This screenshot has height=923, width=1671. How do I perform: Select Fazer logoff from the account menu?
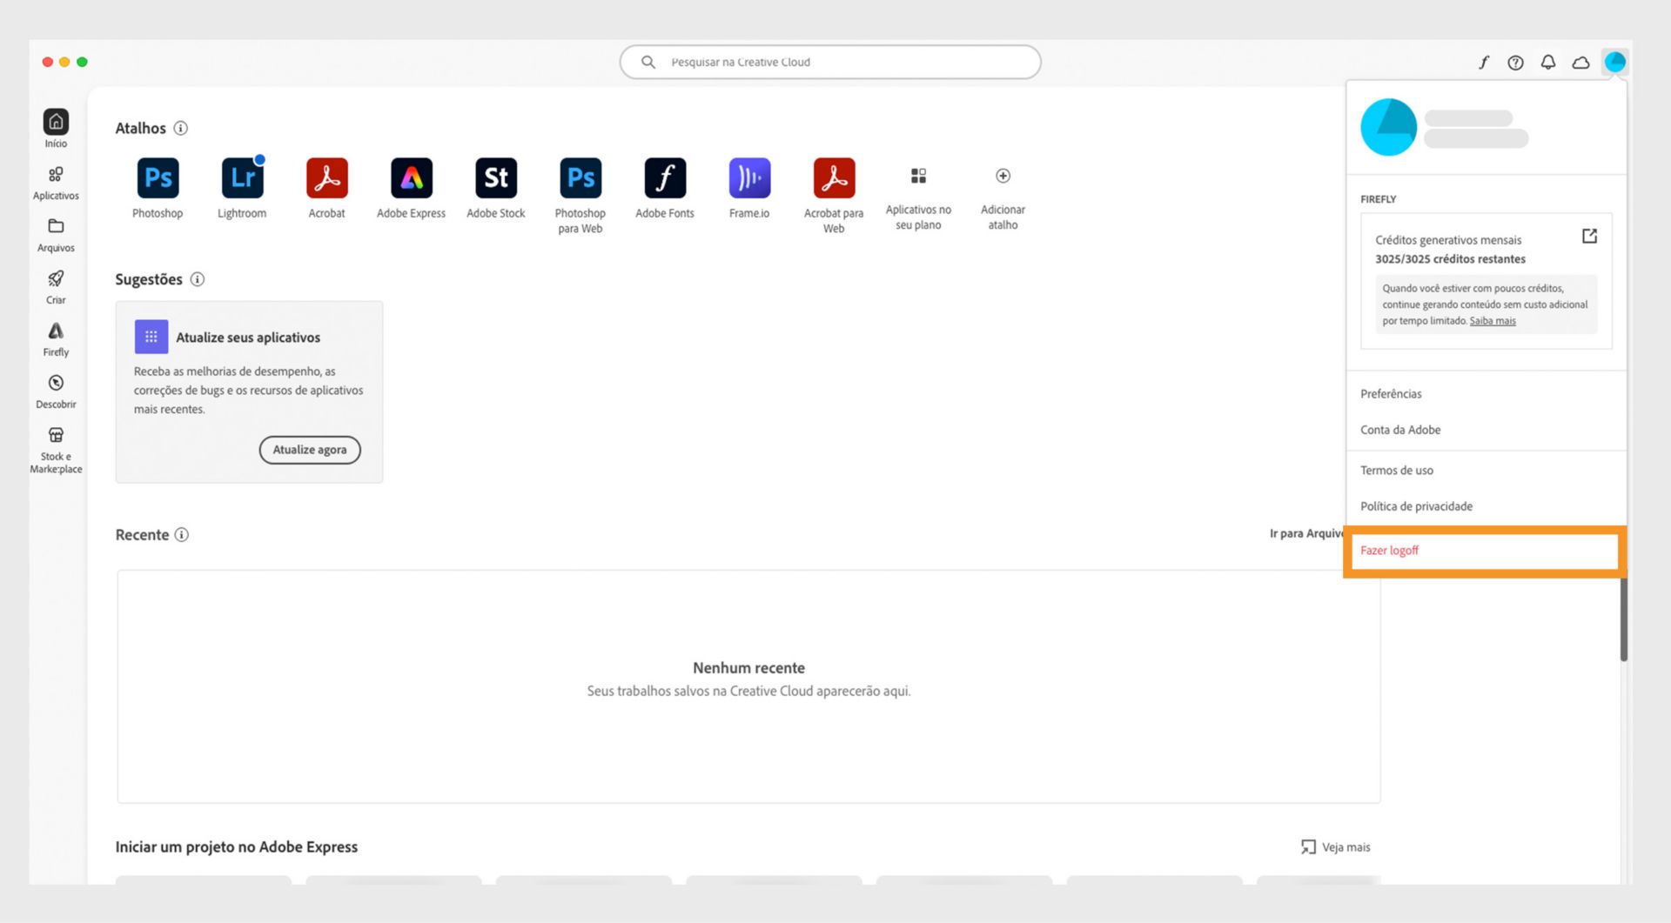click(x=1390, y=550)
